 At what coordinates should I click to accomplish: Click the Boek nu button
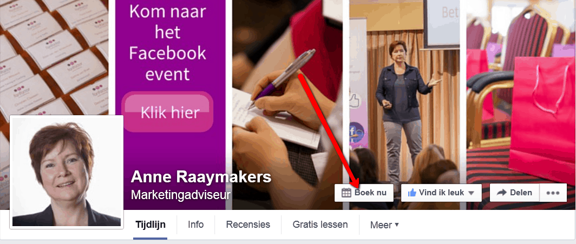pos(364,193)
